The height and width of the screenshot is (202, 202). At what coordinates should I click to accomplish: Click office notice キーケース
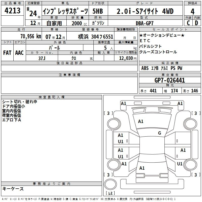[13, 189]
